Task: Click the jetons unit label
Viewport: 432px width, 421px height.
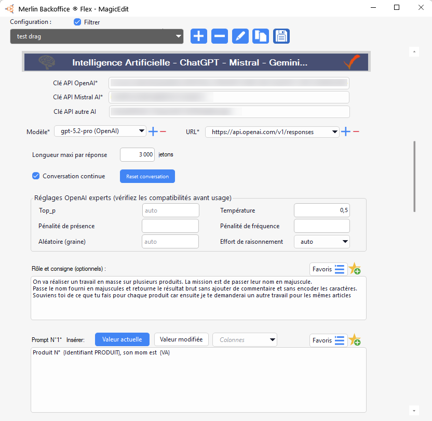Action: coord(166,154)
